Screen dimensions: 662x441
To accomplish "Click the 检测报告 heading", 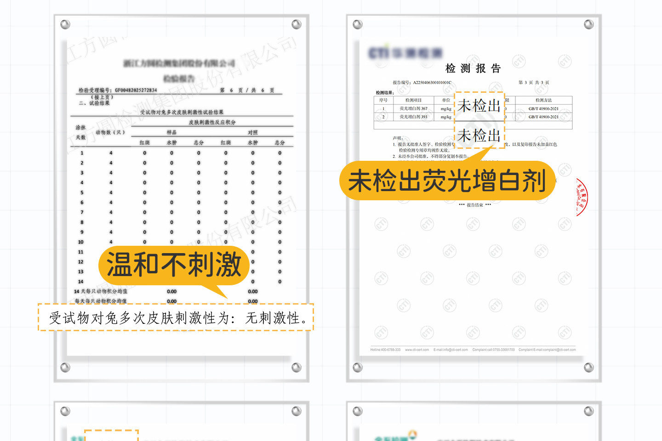I will [x=473, y=68].
